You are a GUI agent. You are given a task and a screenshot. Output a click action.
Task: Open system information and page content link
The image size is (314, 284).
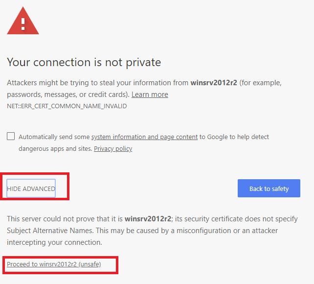click(145, 137)
